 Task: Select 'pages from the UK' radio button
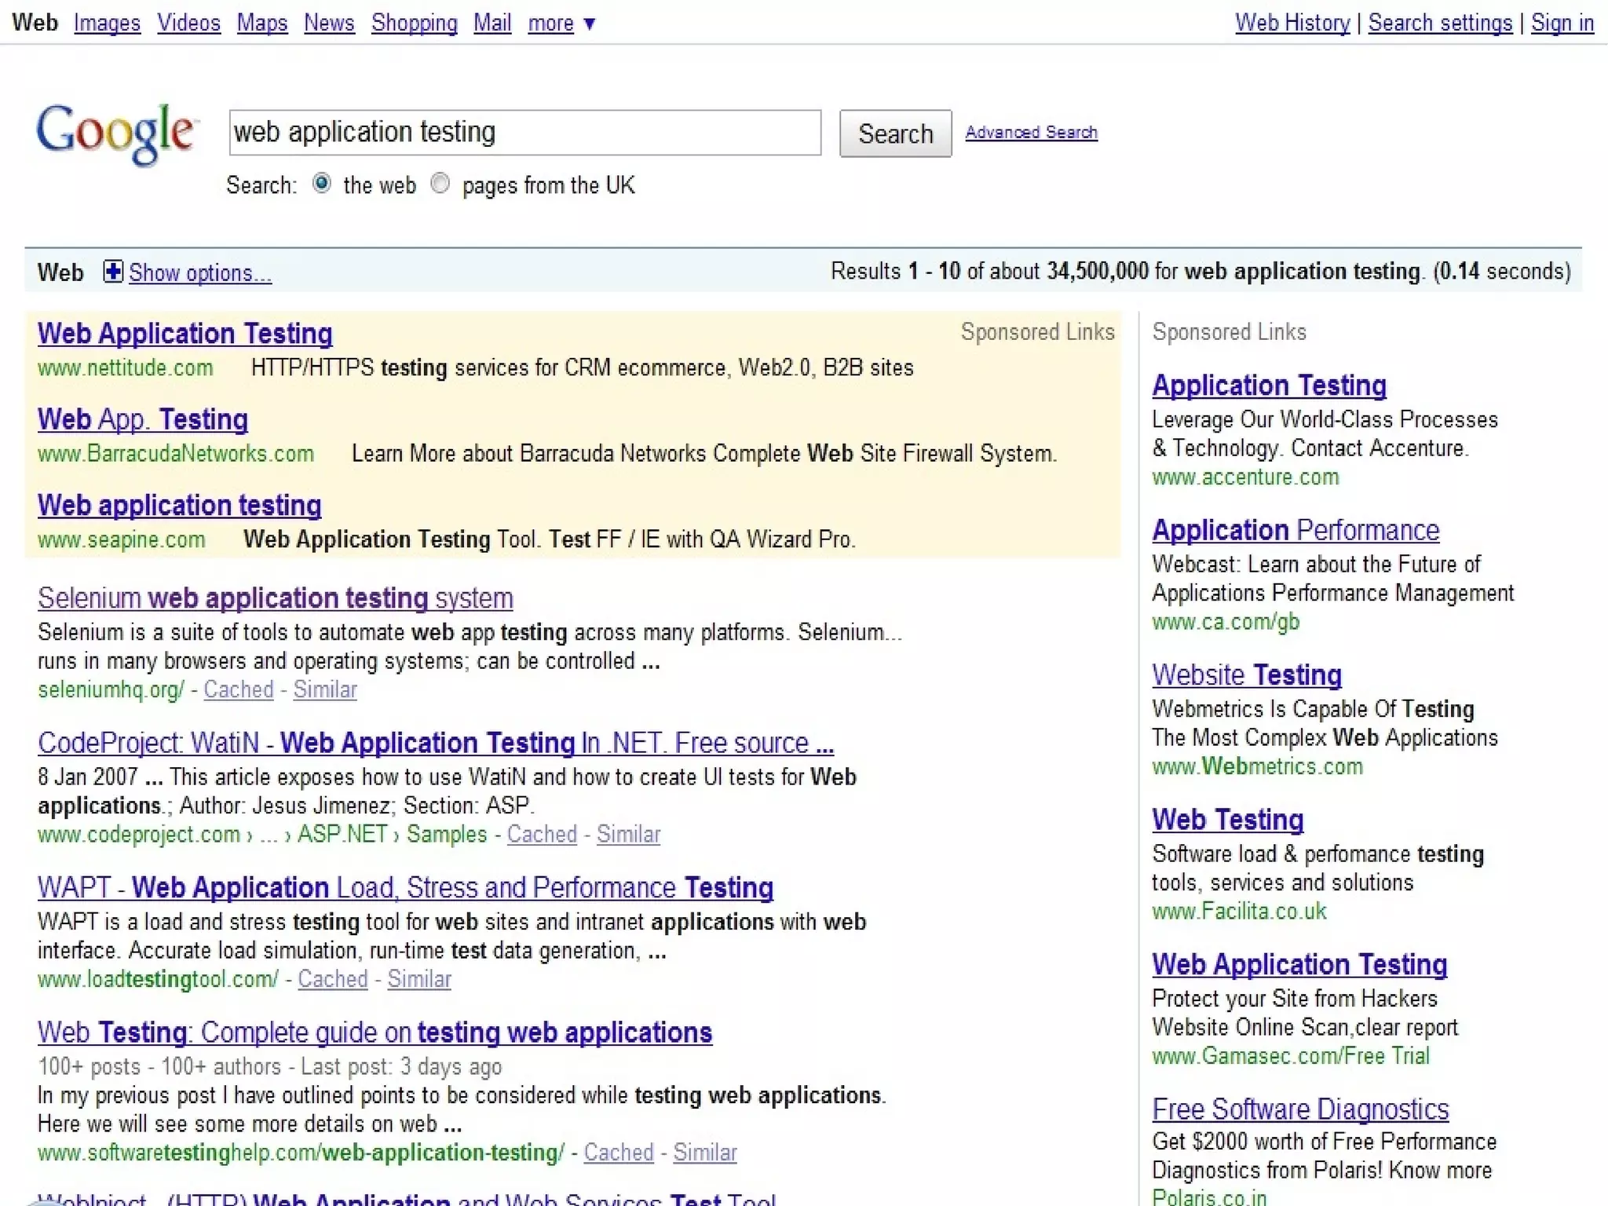(440, 184)
